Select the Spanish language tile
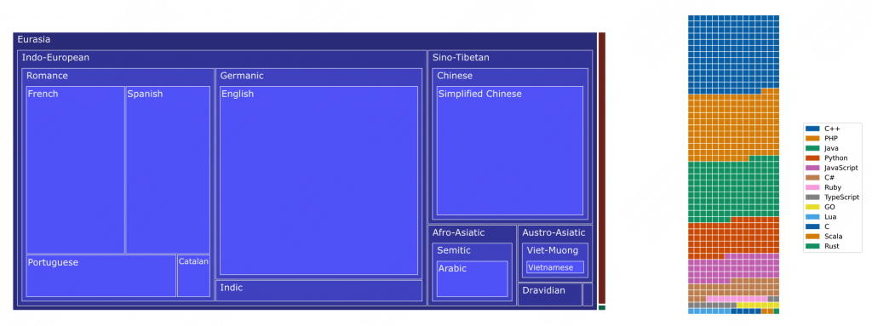Viewport: 872px width, 326px height. [x=168, y=169]
